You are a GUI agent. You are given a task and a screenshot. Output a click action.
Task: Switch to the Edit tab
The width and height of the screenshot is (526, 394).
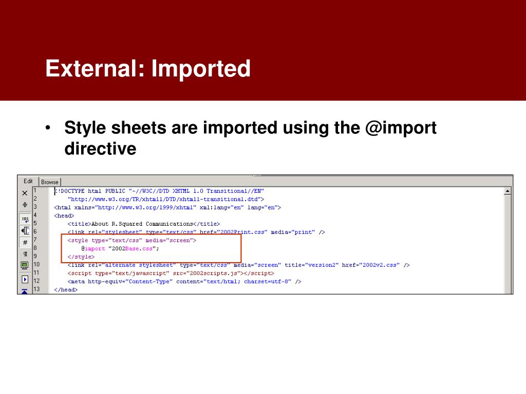tap(28, 181)
